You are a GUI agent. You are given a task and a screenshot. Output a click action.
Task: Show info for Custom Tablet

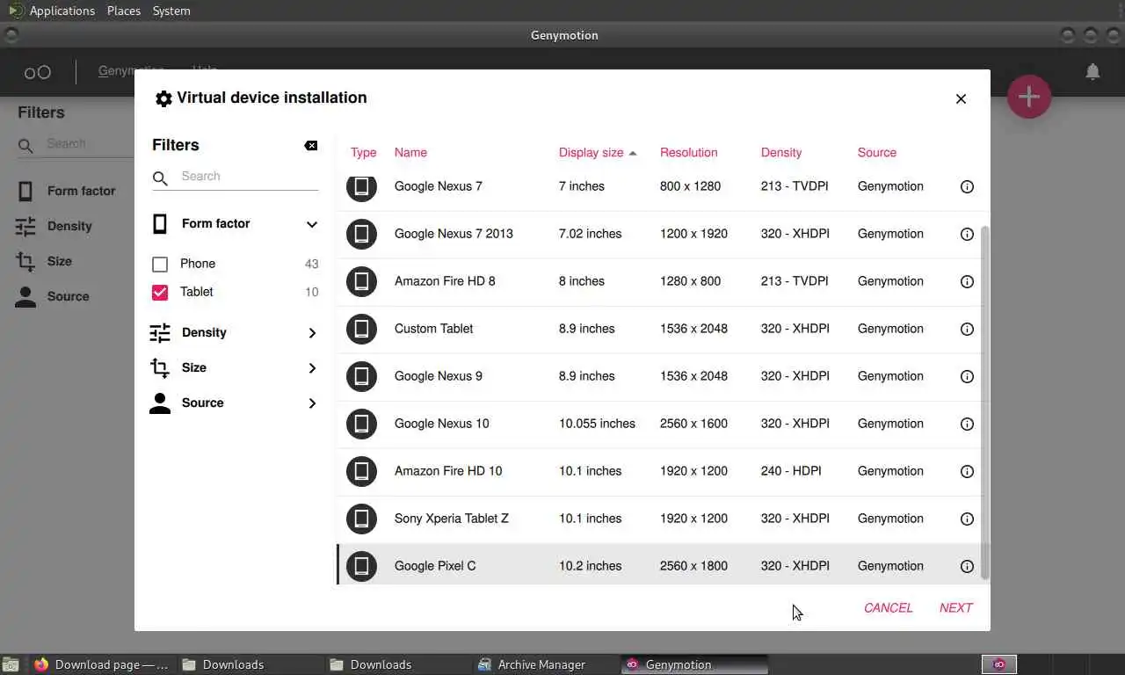click(967, 329)
